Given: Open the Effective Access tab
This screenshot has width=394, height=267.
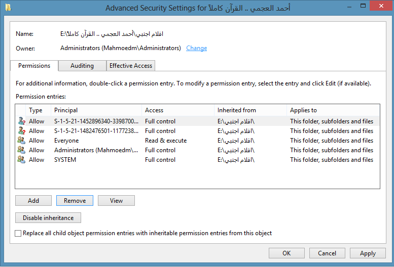Looking at the screenshot, I should click(x=131, y=66).
